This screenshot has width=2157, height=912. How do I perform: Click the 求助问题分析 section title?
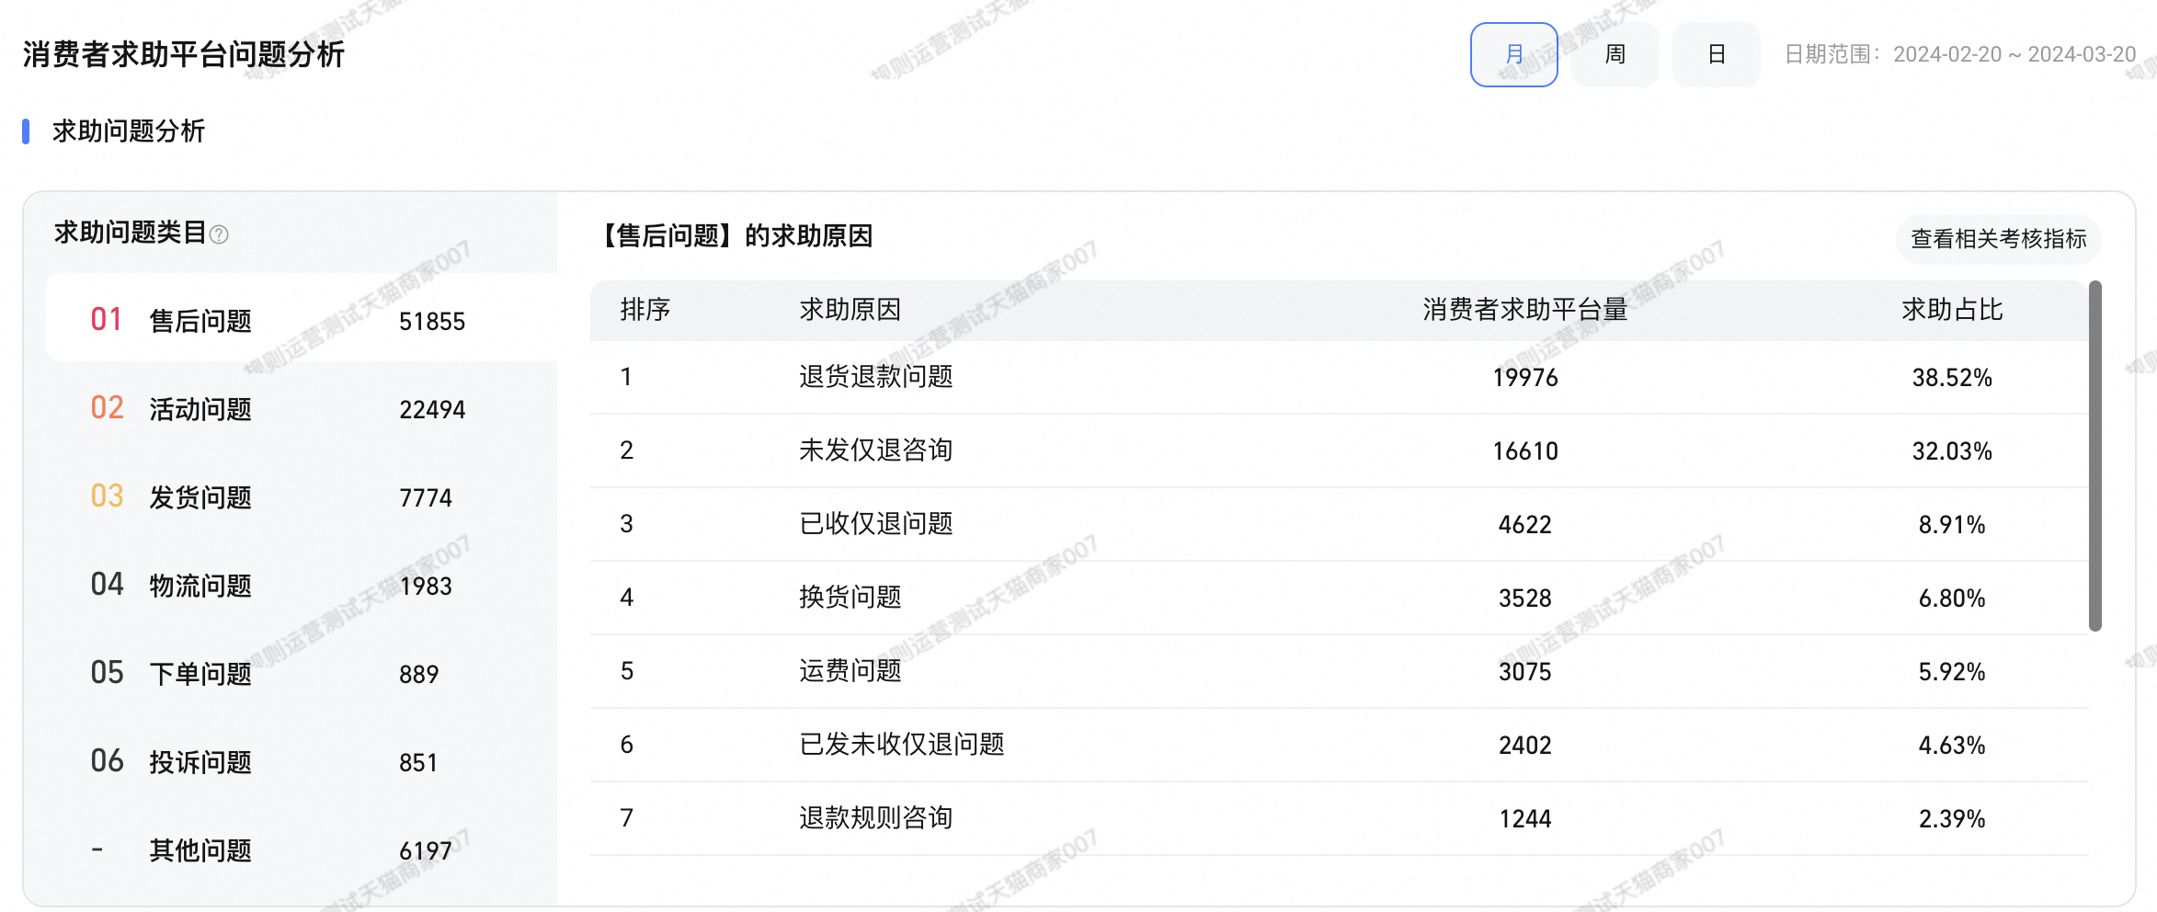tap(128, 131)
